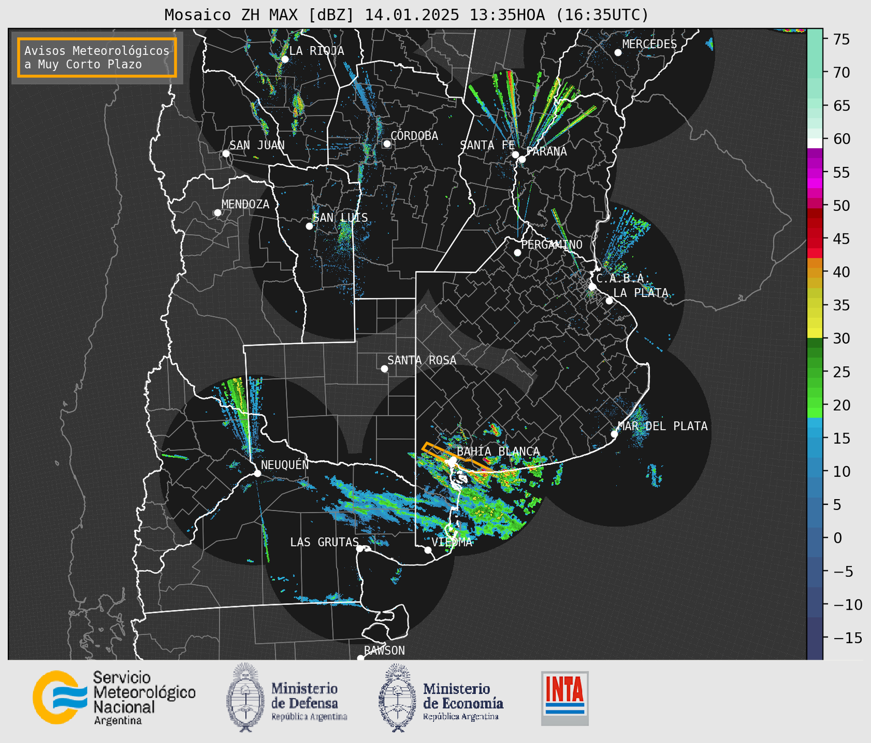The width and height of the screenshot is (871, 743).
Task: Click the San Luis city dot
Action: (x=309, y=226)
